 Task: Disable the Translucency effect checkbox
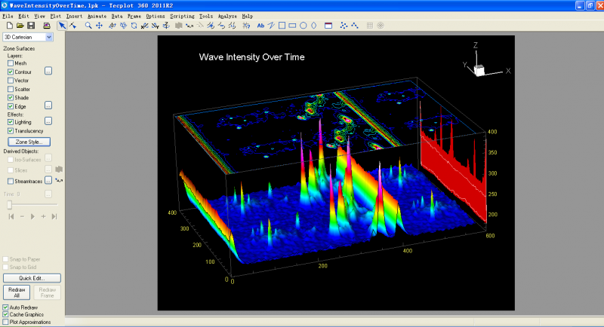coord(11,130)
